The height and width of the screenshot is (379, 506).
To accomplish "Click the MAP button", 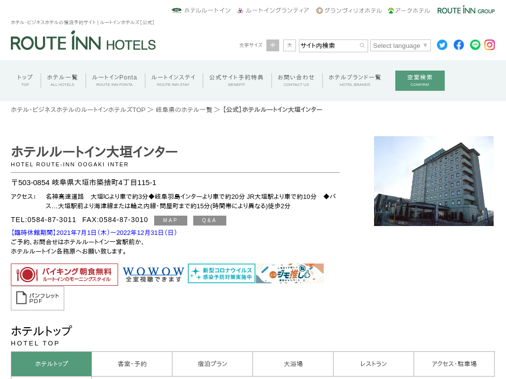I will [x=170, y=221].
